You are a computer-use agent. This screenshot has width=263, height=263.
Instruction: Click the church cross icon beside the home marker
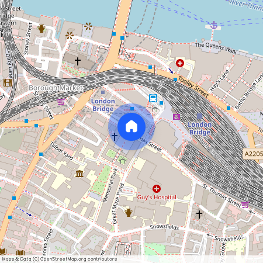pyautogui.click(x=115, y=136)
